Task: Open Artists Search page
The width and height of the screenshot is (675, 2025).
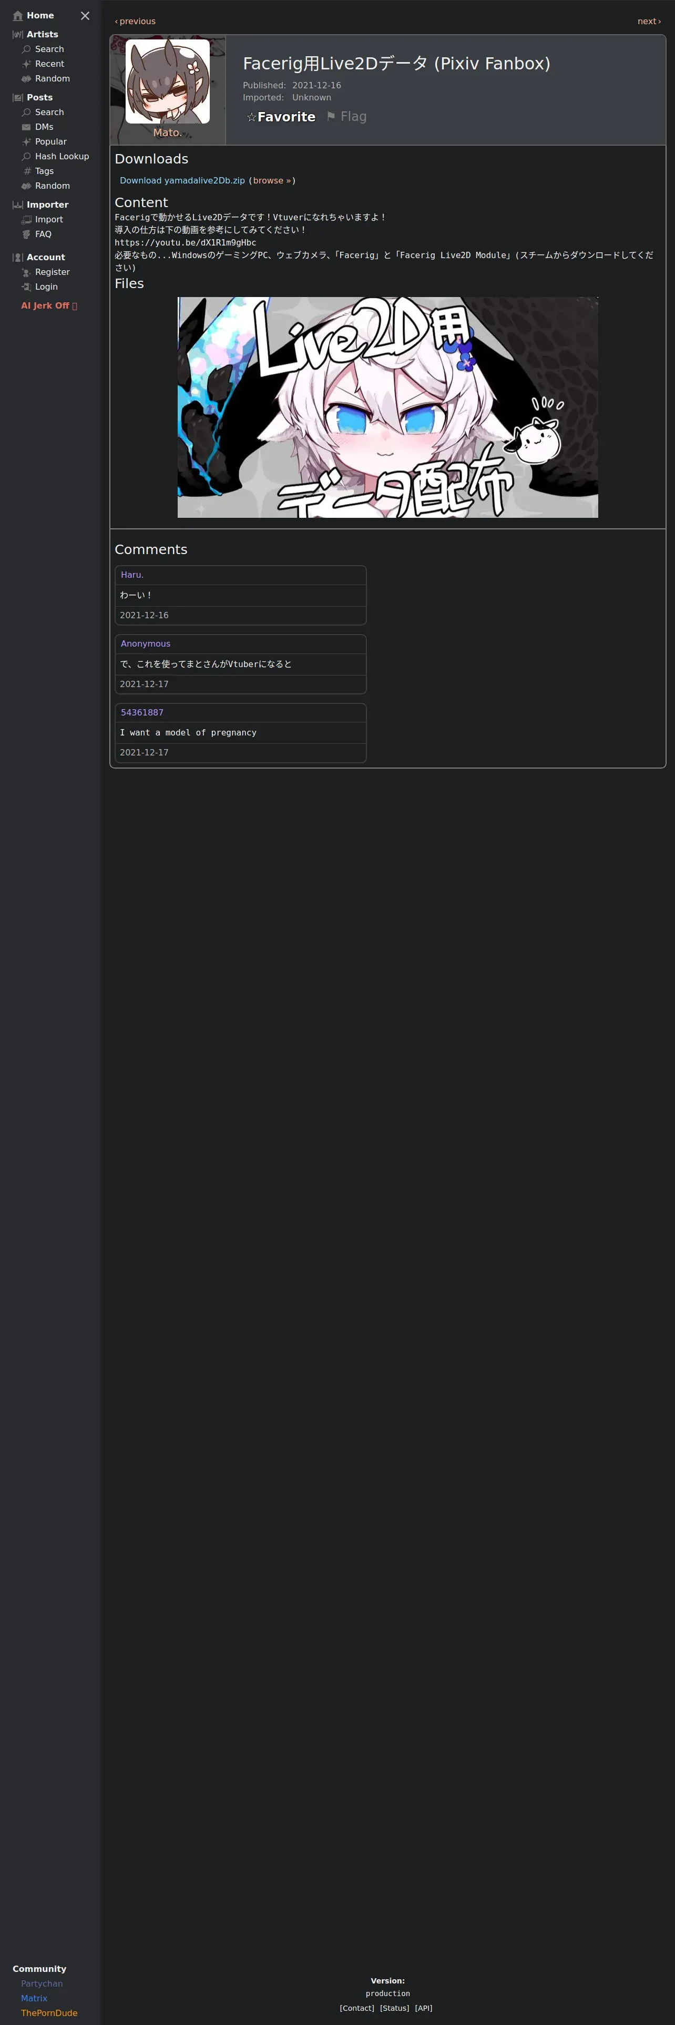Action: click(x=49, y=49)
